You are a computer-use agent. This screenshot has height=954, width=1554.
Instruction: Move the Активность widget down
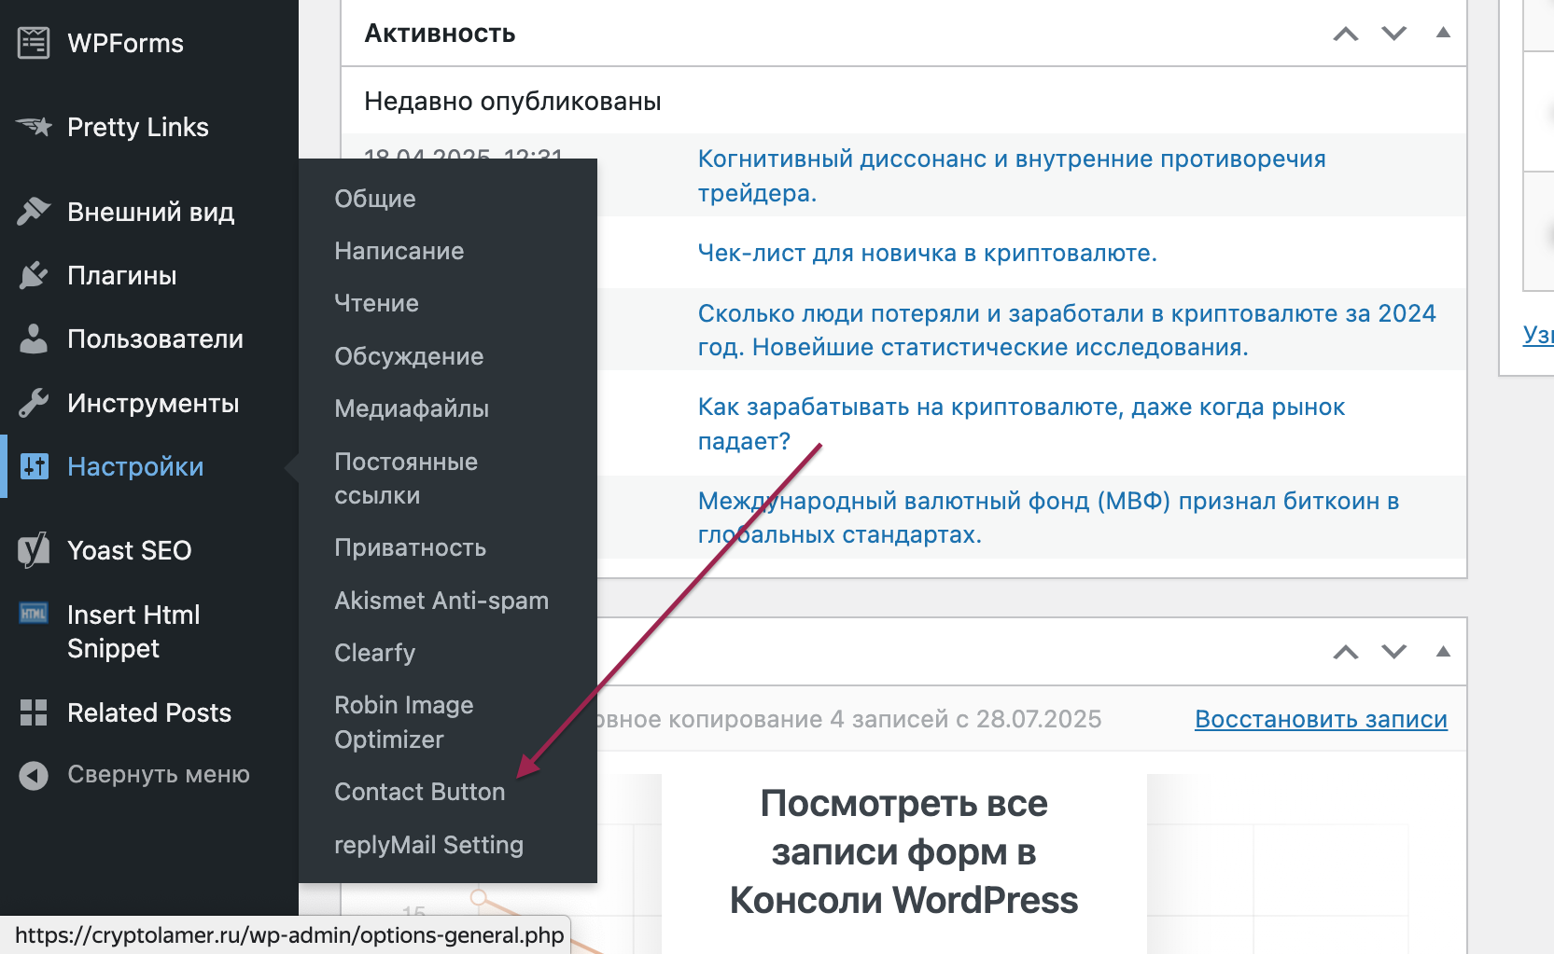[x=1393, y=35]
